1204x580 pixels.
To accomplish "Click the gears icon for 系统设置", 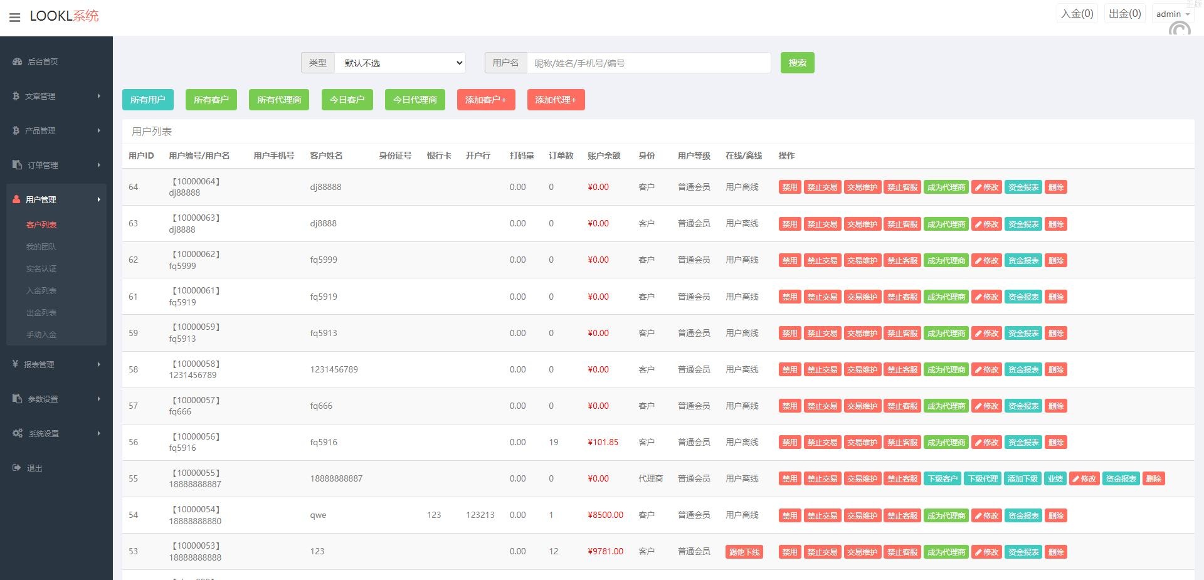I will 18,433.
